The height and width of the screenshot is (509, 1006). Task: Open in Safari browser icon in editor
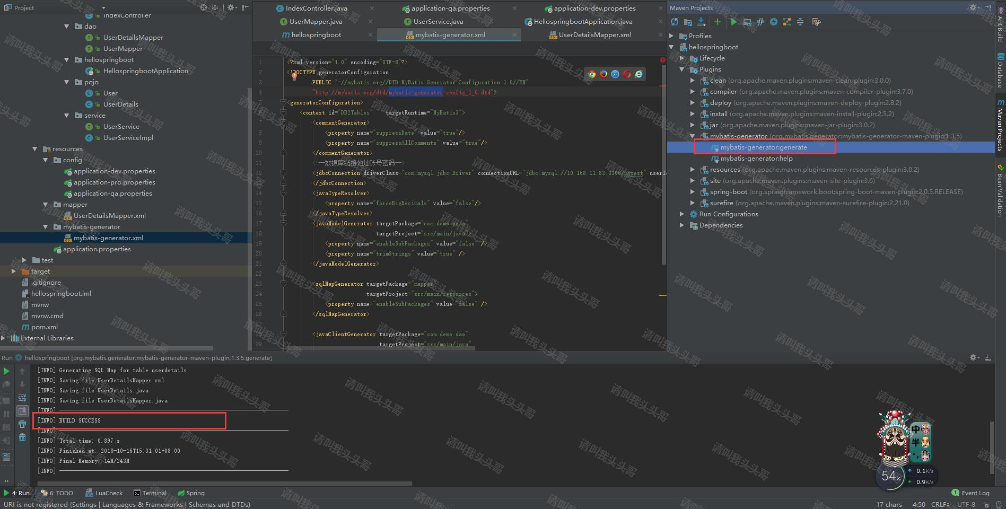(x=615, y=74)
